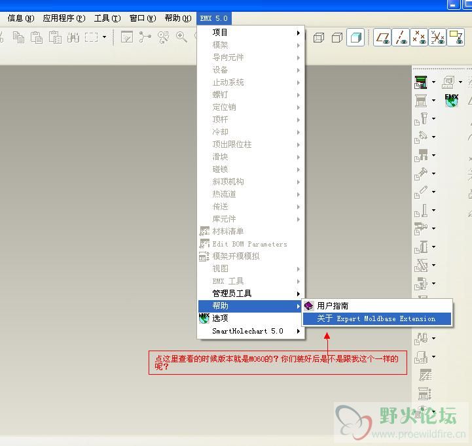Viewport: 472px width, 446px height.
Task: Click the sketch view icon
Action: tap(127, 37)
